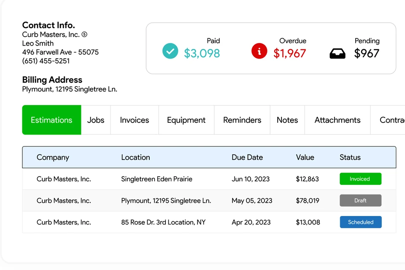This screenshot has height=270, width=405.
Task: Click the Contact Info. heading
Action: click(49, 25)
